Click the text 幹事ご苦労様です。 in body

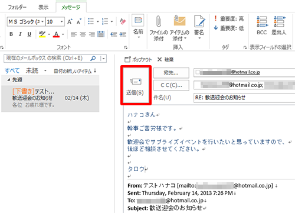coord(152,128)
